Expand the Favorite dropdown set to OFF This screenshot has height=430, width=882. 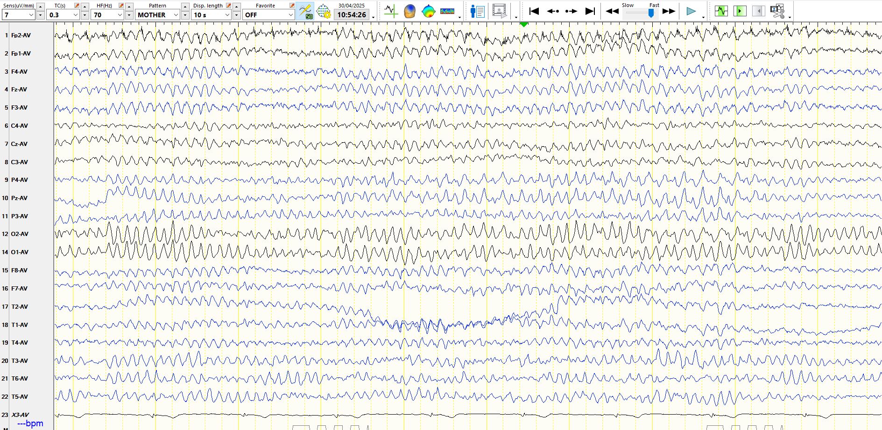pyautogui.click(x=290, y=15)
